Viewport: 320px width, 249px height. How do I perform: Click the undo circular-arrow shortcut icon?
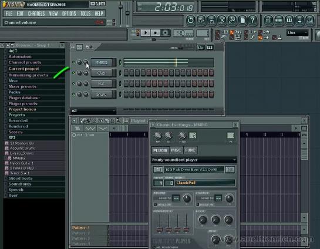[190, 20]
